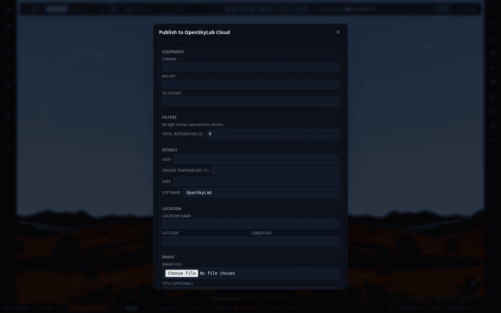The width and height of the screenshot is (501, 313).
Task: Click the "Publish to OpenSkyLab Cloud" title
Action: point(194,32)
